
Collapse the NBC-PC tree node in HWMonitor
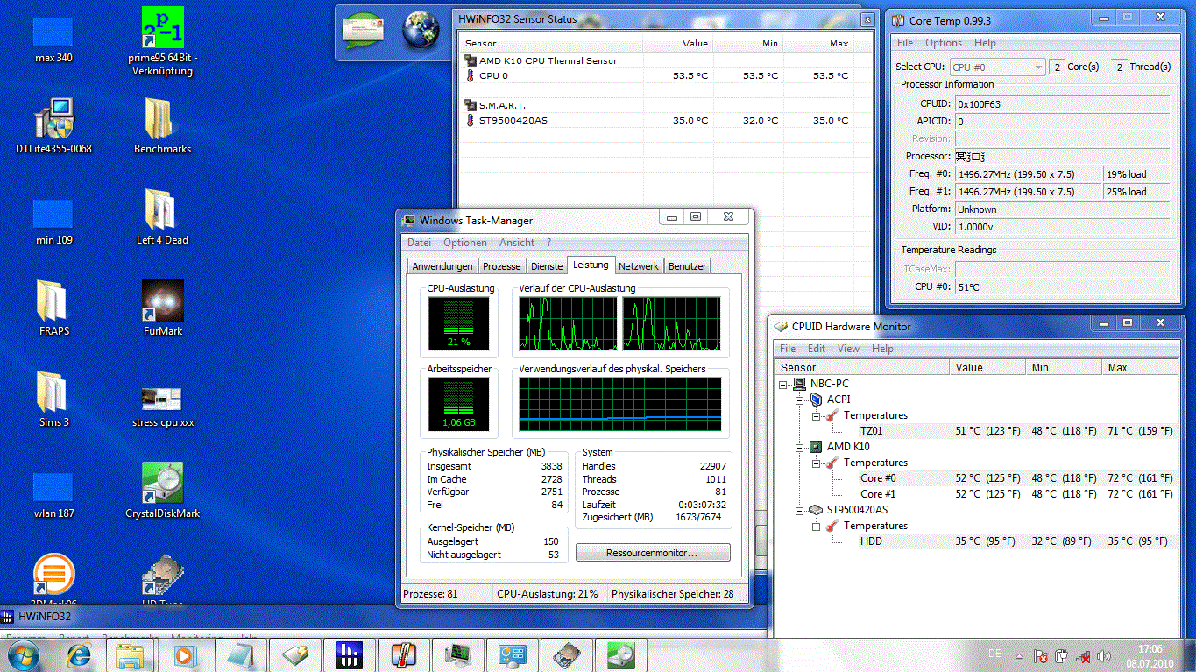point(782,384)
